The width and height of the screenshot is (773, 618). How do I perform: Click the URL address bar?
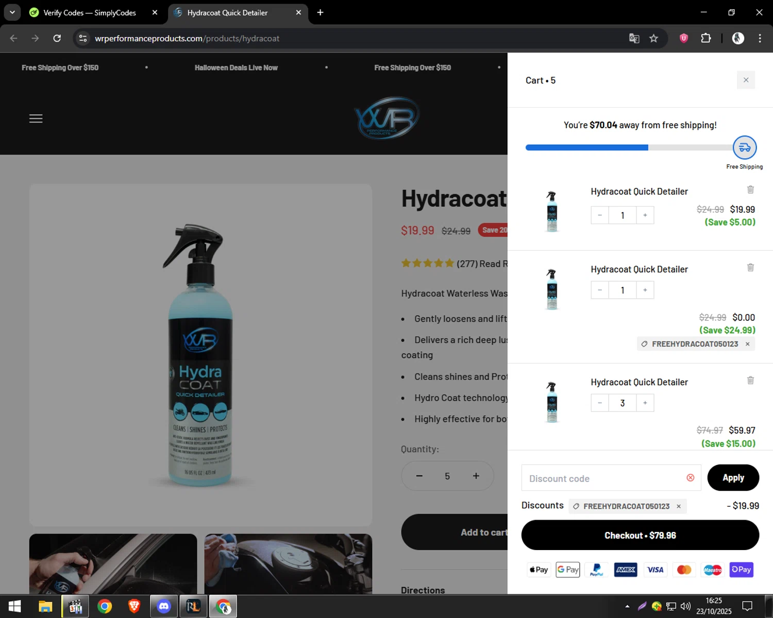tap(356, 38)
